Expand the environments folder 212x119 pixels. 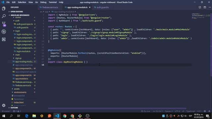(20, 92)
